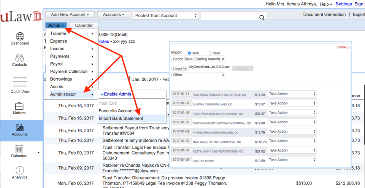Open the Transfer submenu
The height and width of the screenshot is (188, 365).
(72, 33)
